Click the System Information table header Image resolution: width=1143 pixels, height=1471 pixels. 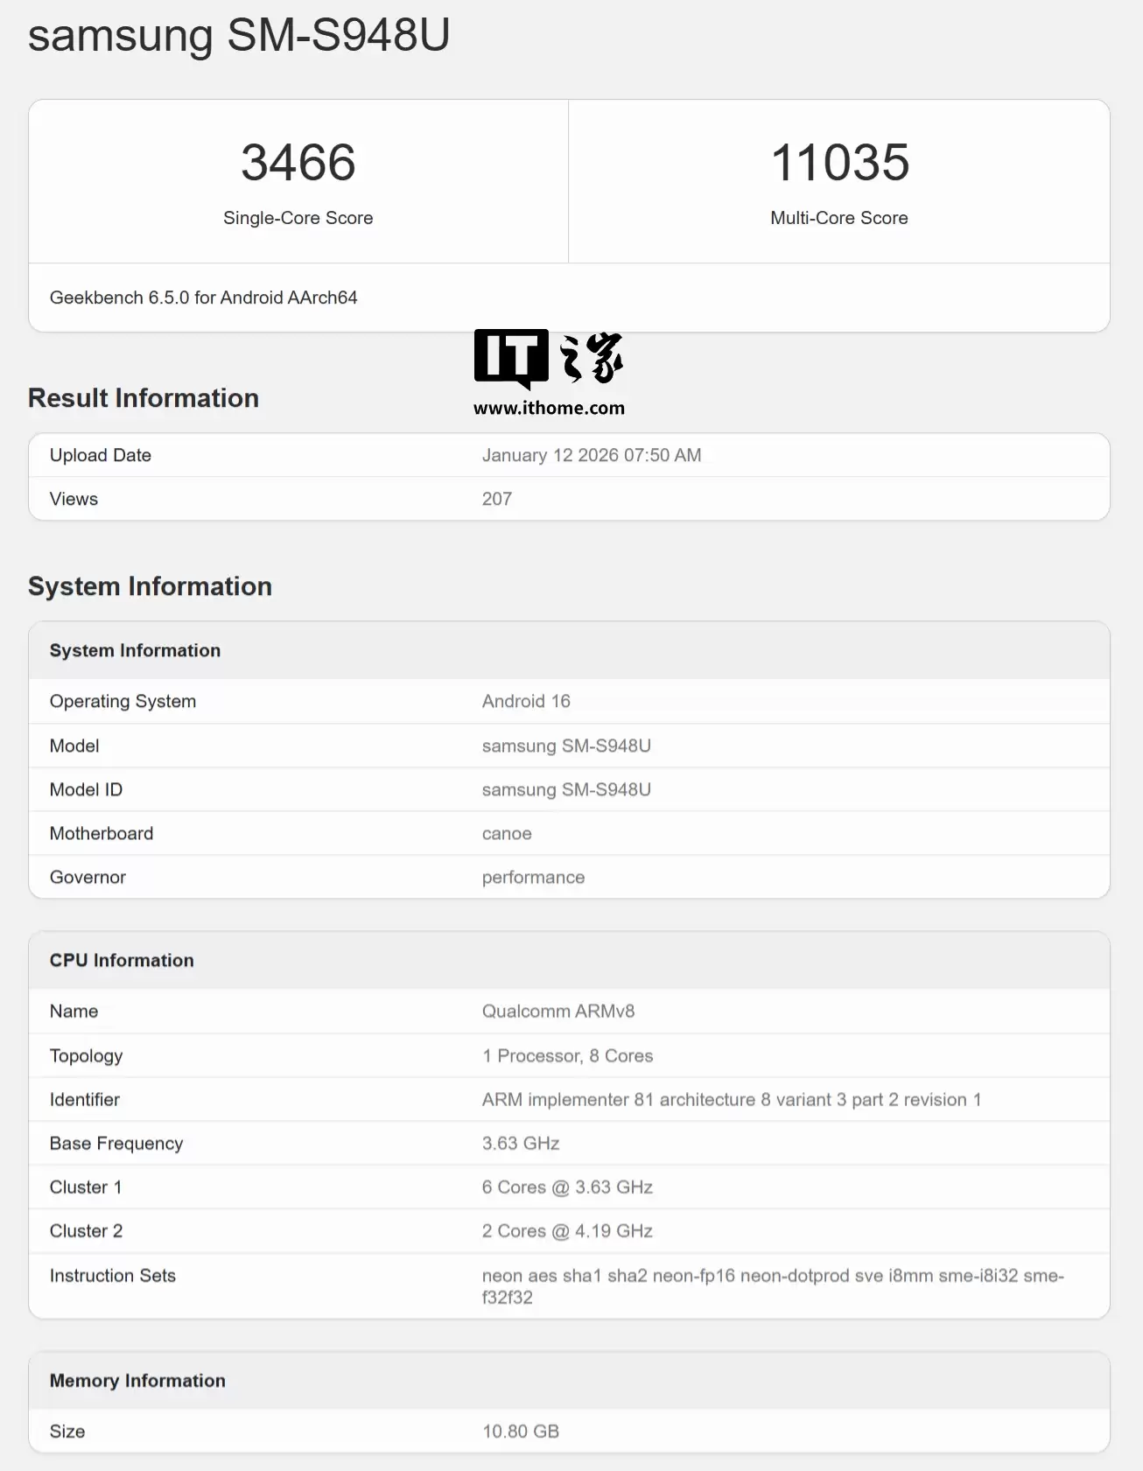pos(135,650)
